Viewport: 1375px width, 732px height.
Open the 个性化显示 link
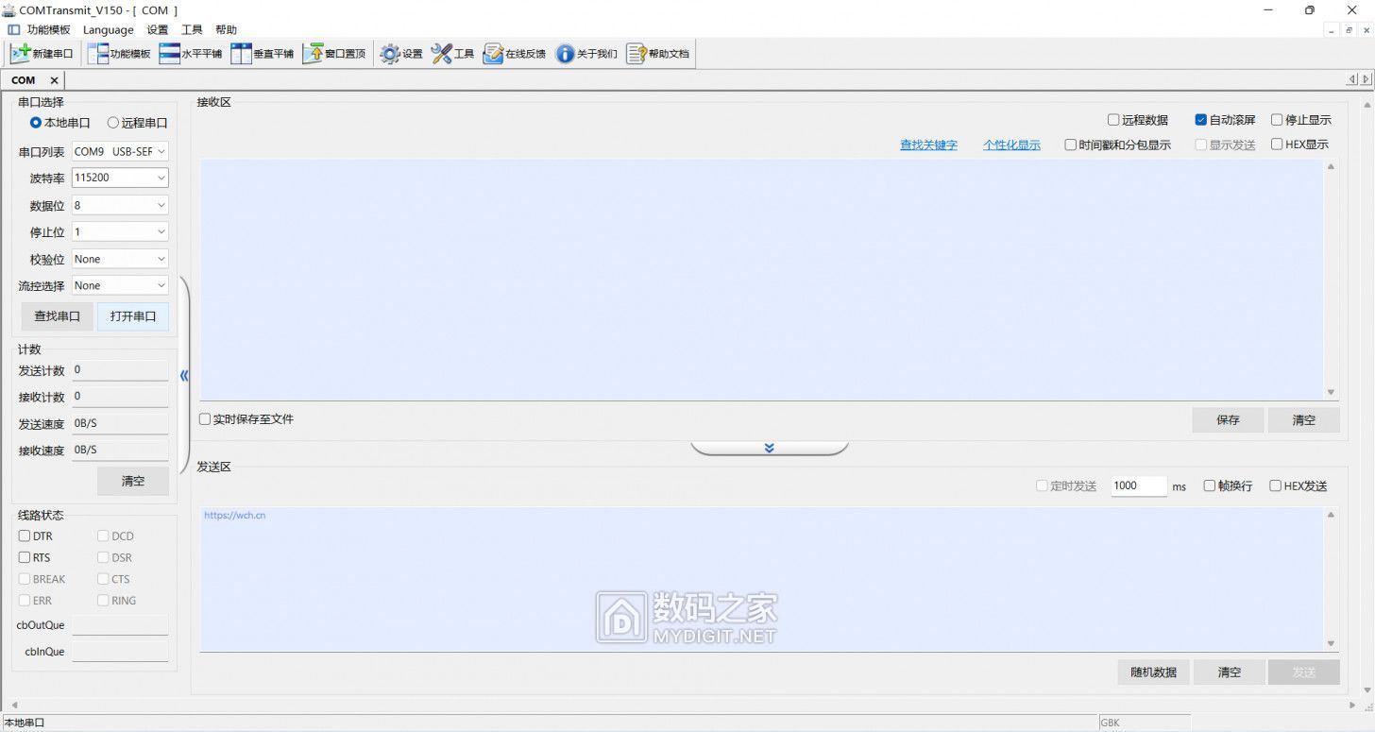click(x=1011, y=145)
